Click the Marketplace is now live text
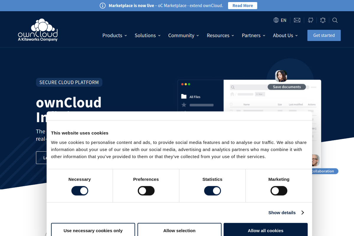The image size is (354, 236). point(131,6)
